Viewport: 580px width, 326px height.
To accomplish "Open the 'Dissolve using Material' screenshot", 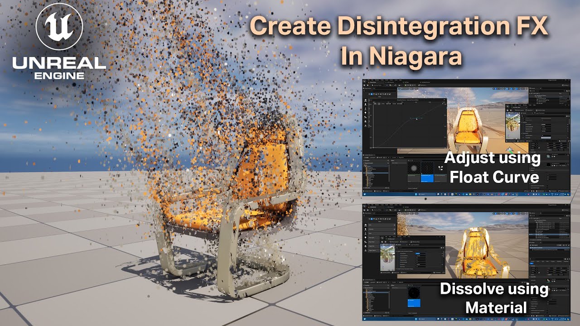I will coord(466,262).
